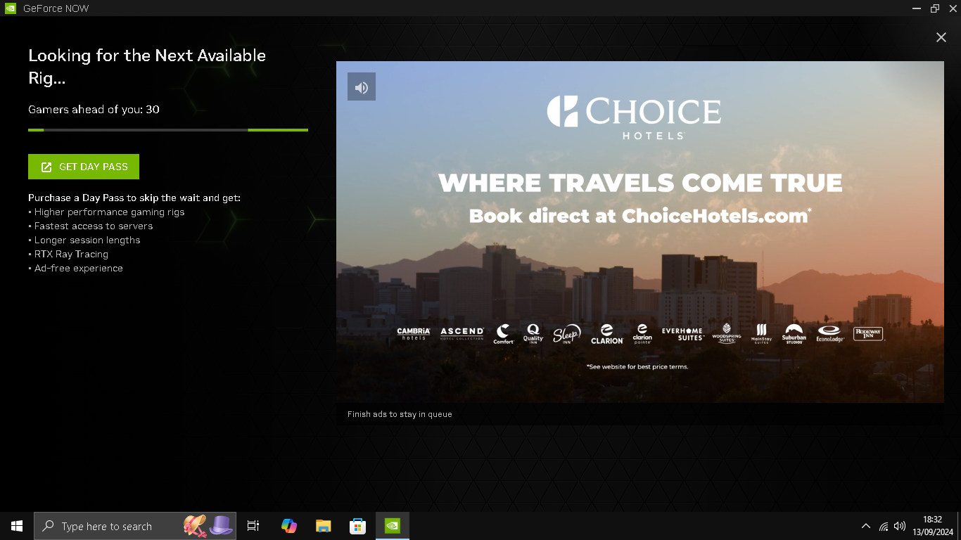The width and height of the screenshot is (961, 540).
Task: Click "WHERE TRAVELS COME TRUE" ad headline
Action: coord(640,183)
